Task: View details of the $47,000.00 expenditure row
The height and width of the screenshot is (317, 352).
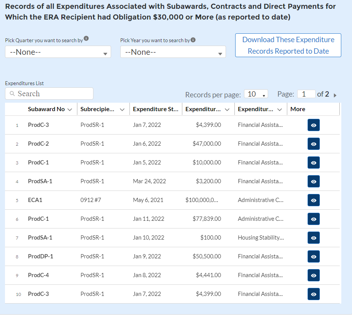Action: click(x=313, y=144)
